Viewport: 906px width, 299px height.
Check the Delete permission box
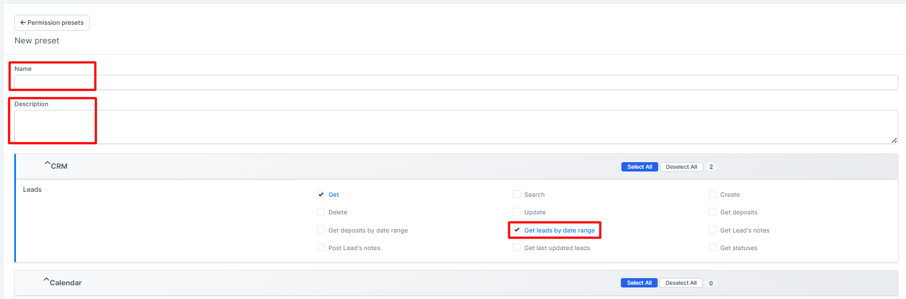pyautogui.click(x=321, y=212)
